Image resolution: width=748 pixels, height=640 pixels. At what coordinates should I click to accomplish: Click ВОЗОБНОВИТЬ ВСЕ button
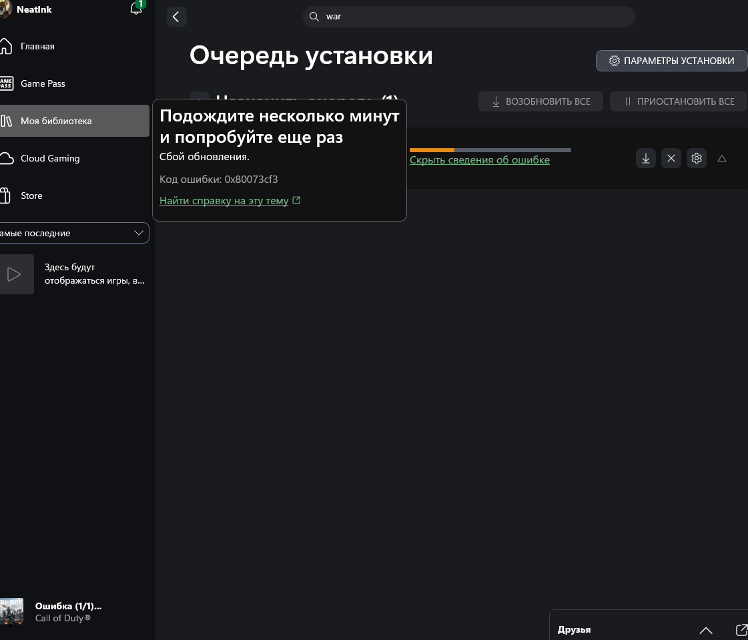click(x=540, y=101)
